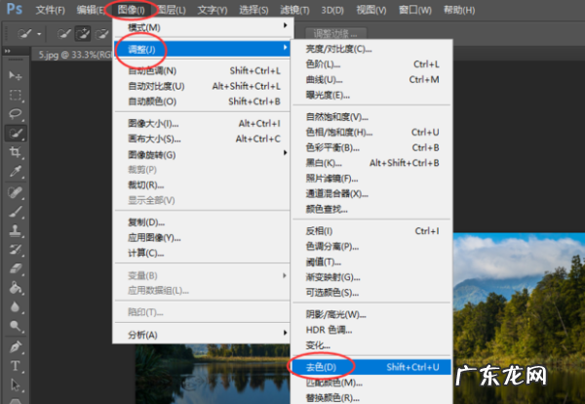Image resolution: width=585 pixels, height=404 pixels.
Task: Expand the toolbox panel with double arrows
Action: tap(7, 51)
